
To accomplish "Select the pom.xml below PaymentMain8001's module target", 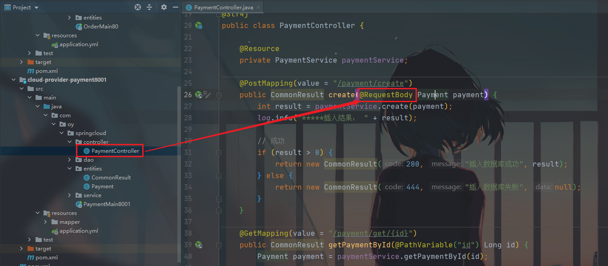I will click(x=47, y=258).
